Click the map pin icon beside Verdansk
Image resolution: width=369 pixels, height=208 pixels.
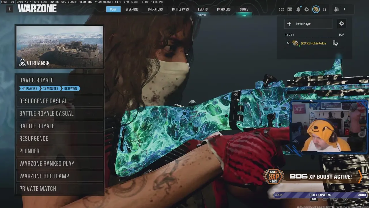[22, 62]
